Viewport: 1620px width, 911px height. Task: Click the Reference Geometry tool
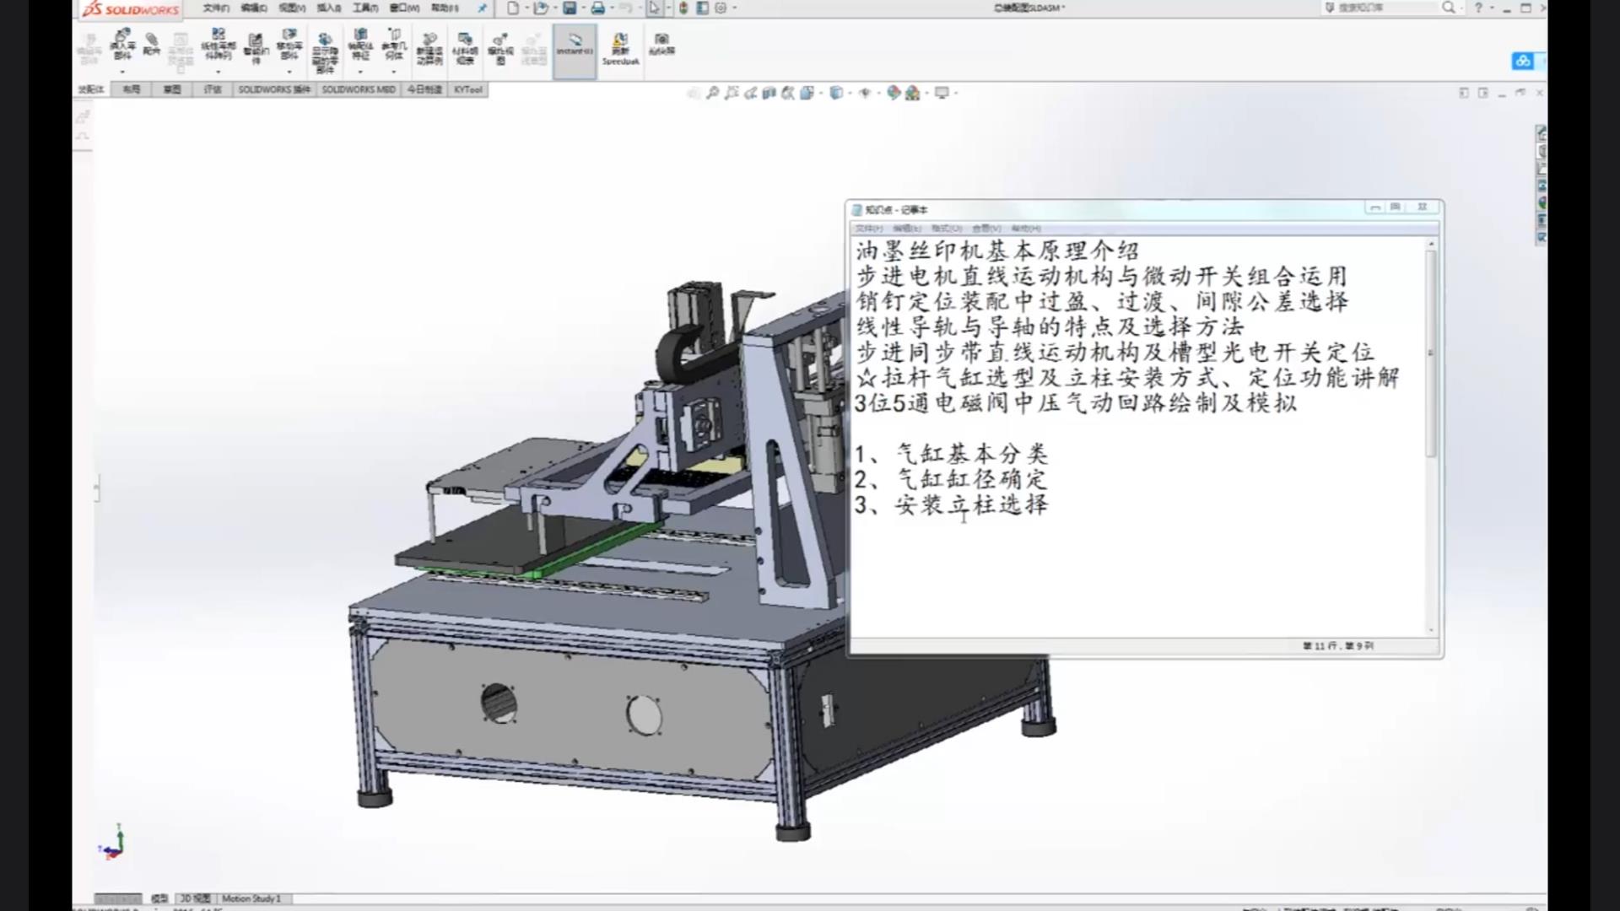(x=394, y=44)
